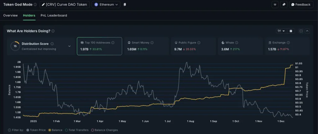Click the Feedback button
This screenshot has width=318, height=134.
pyautogui.click(x=300, y=5)
